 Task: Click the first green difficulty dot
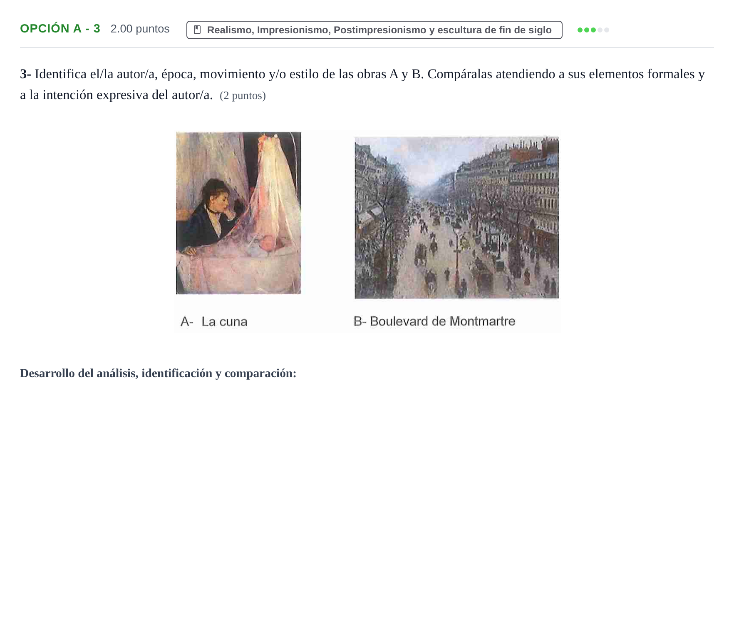coord(580,30)
